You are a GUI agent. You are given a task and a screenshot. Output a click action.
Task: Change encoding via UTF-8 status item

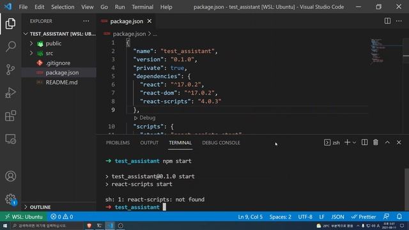pos(305,217)
